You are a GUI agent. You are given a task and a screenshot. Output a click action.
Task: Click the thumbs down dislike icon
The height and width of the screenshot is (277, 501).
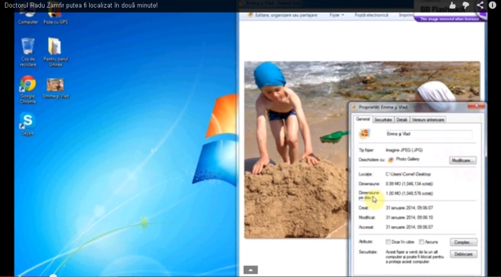tap(466, 5)
